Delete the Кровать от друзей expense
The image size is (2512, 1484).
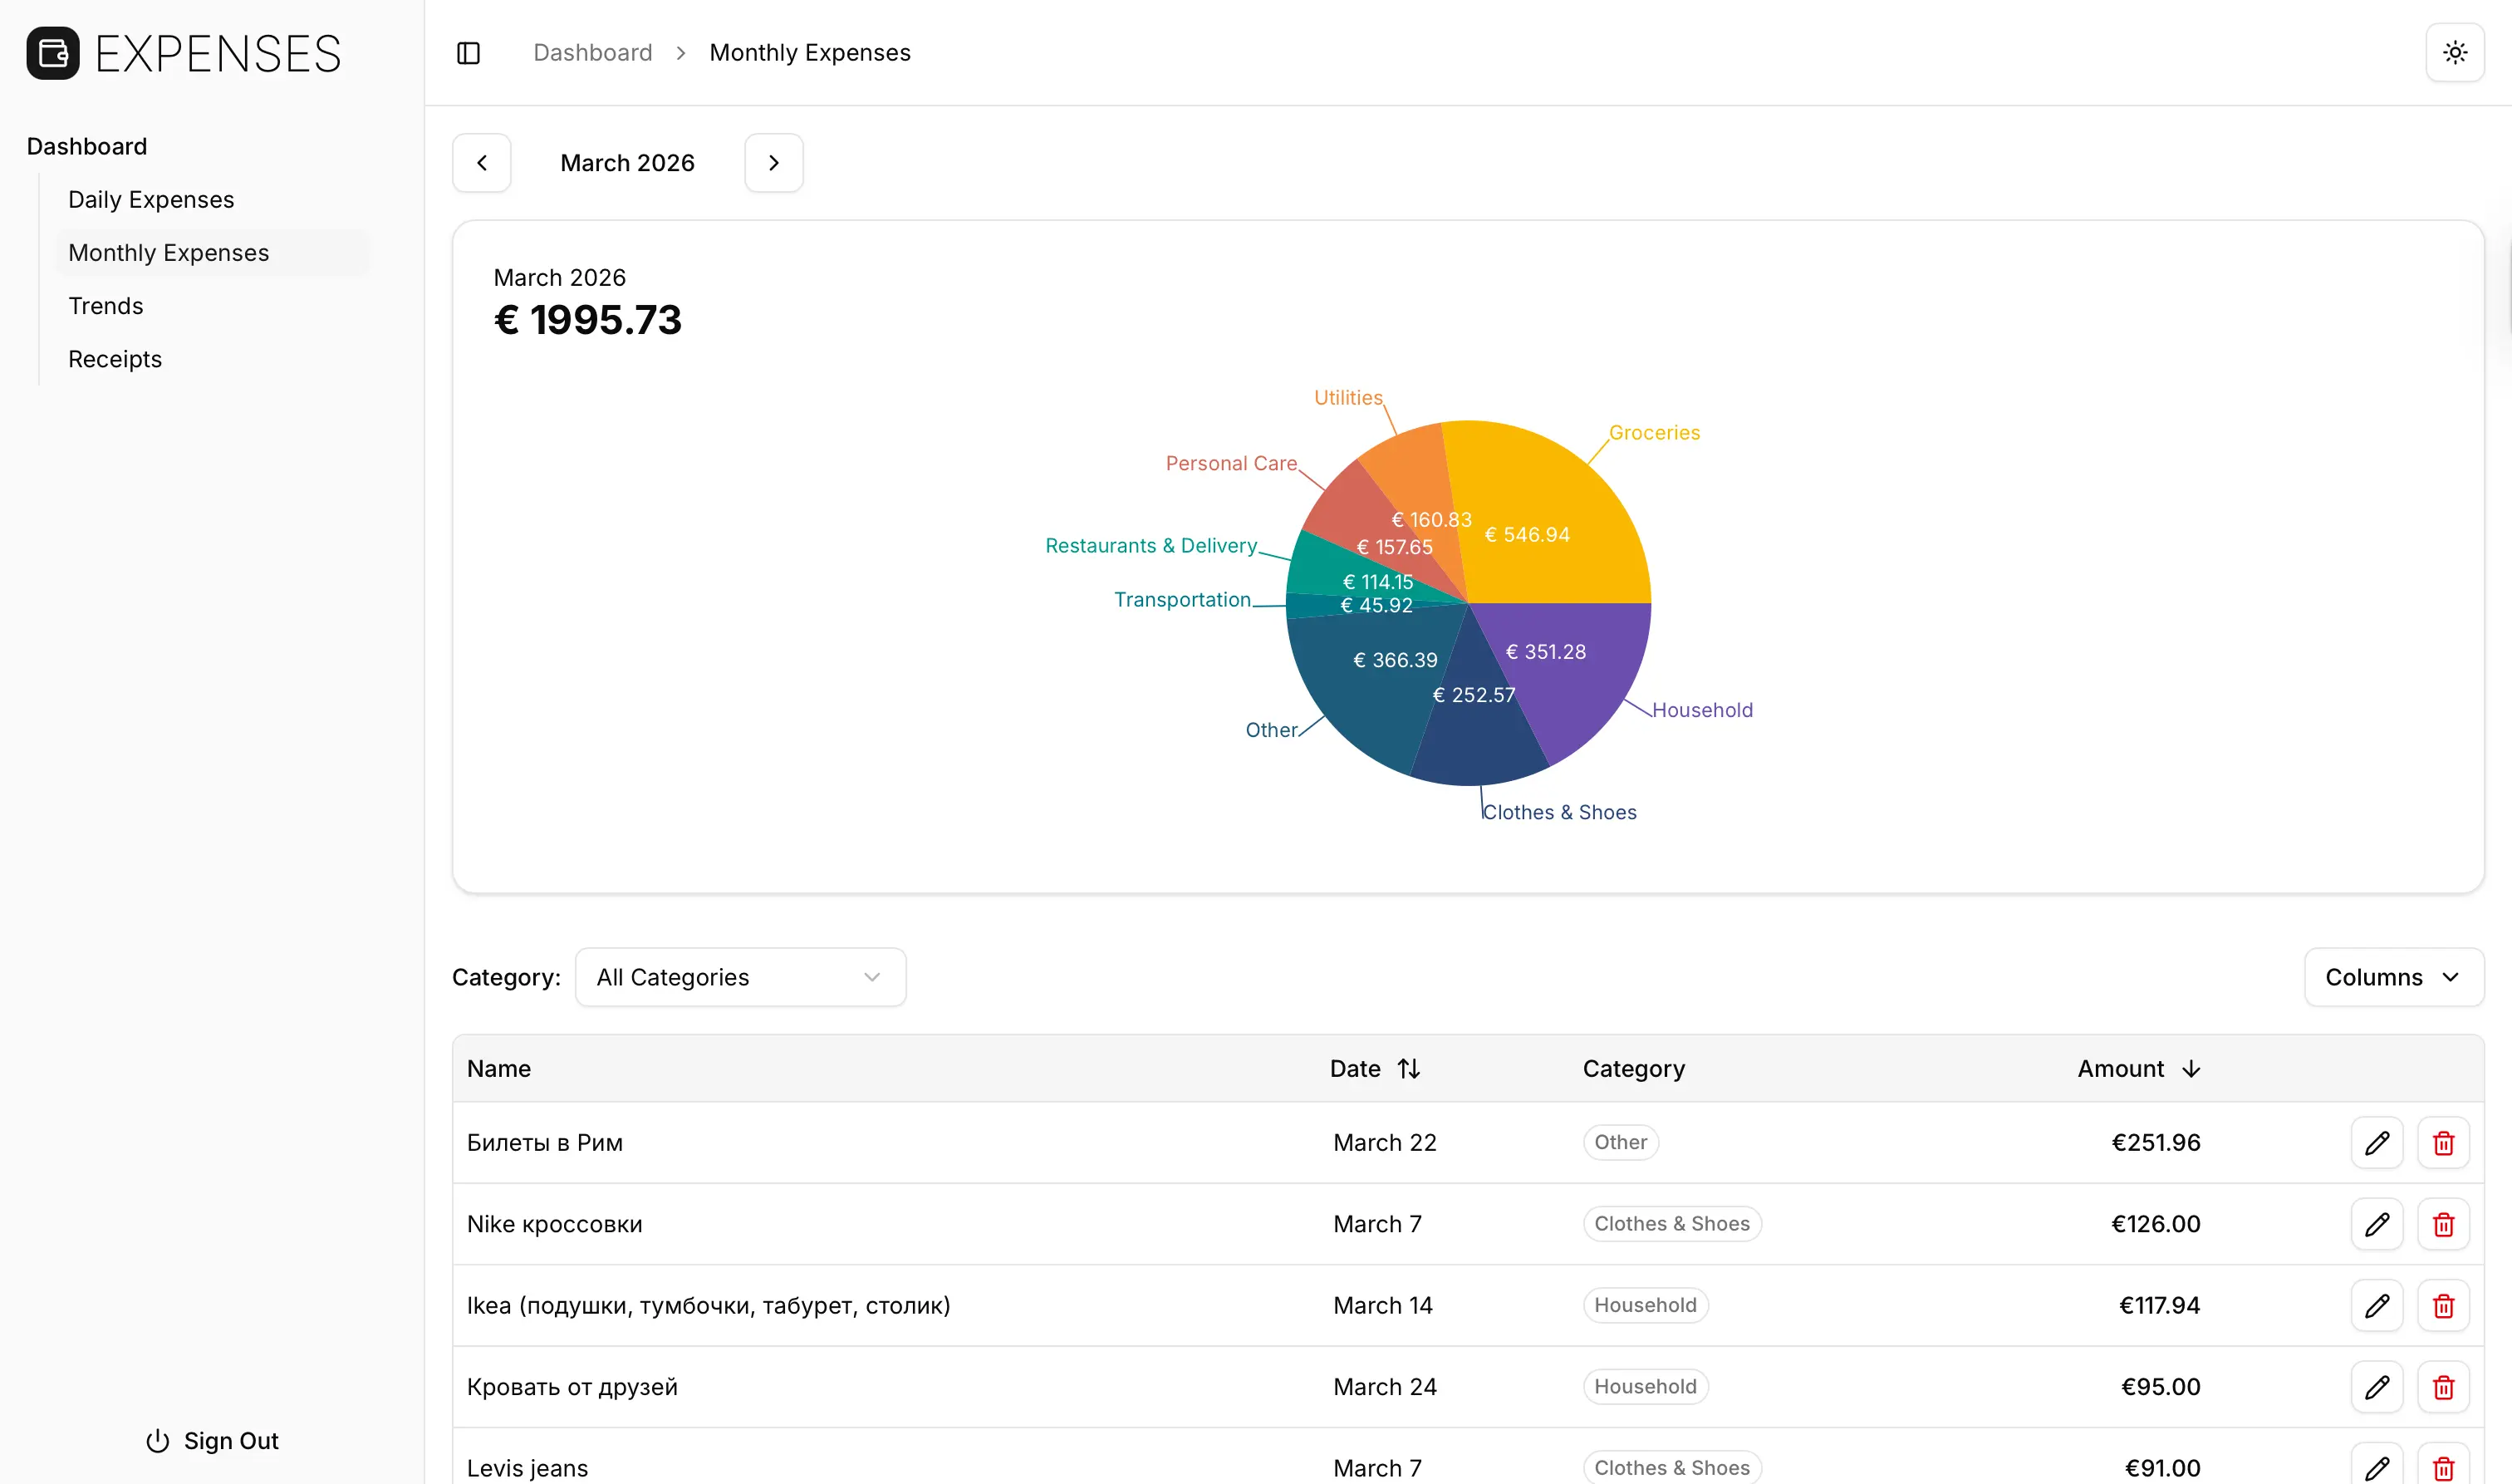2443,1387
